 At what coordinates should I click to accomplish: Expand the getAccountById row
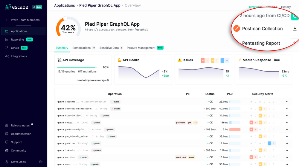click(x=287, y=129)
